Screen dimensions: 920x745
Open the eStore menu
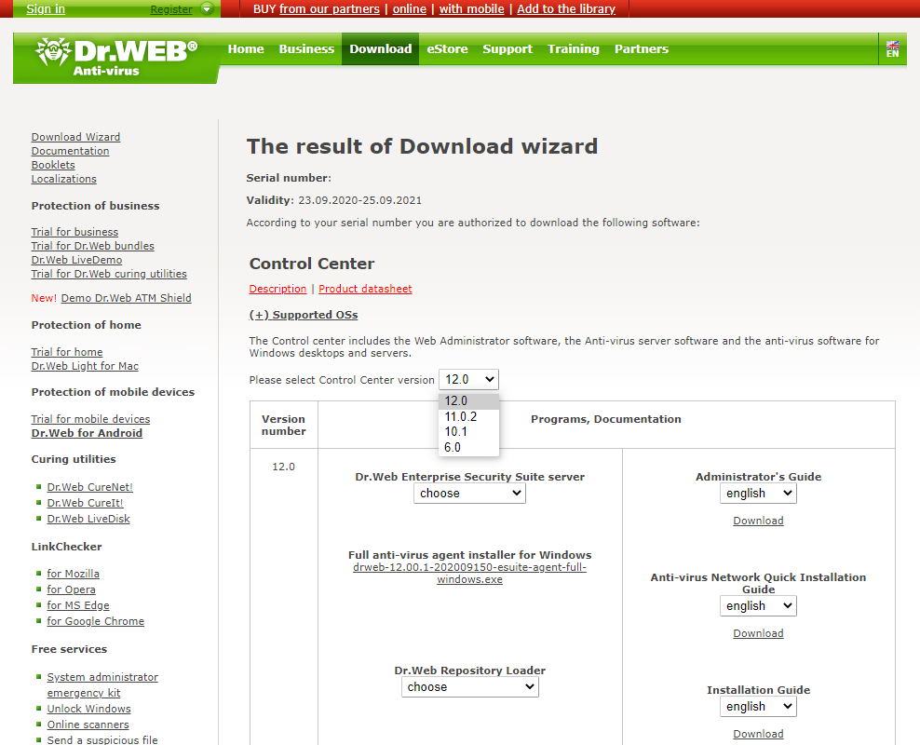pyautogui.click(x=447, y=48)
